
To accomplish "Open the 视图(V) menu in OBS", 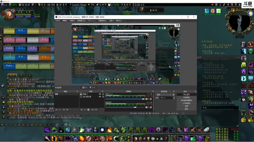I will 72,21.
